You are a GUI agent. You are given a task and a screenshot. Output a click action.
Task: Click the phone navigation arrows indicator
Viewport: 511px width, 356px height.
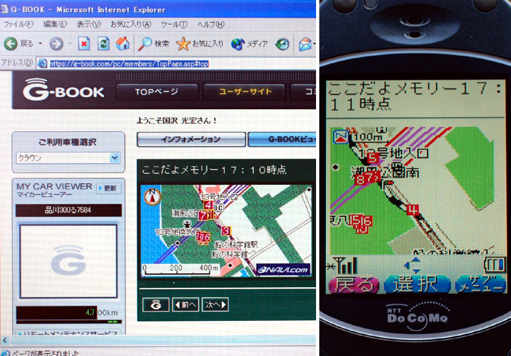tap(413, 265)
